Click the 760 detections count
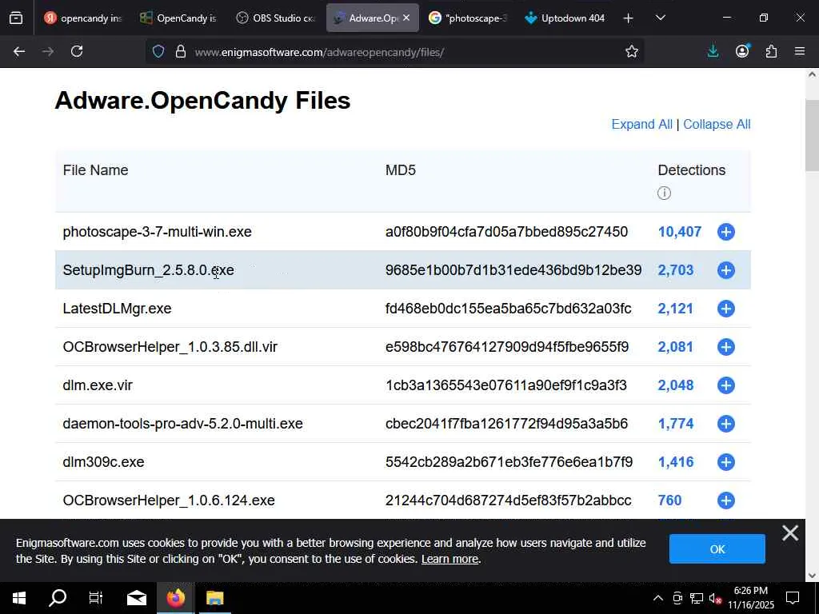 point(669,500)
